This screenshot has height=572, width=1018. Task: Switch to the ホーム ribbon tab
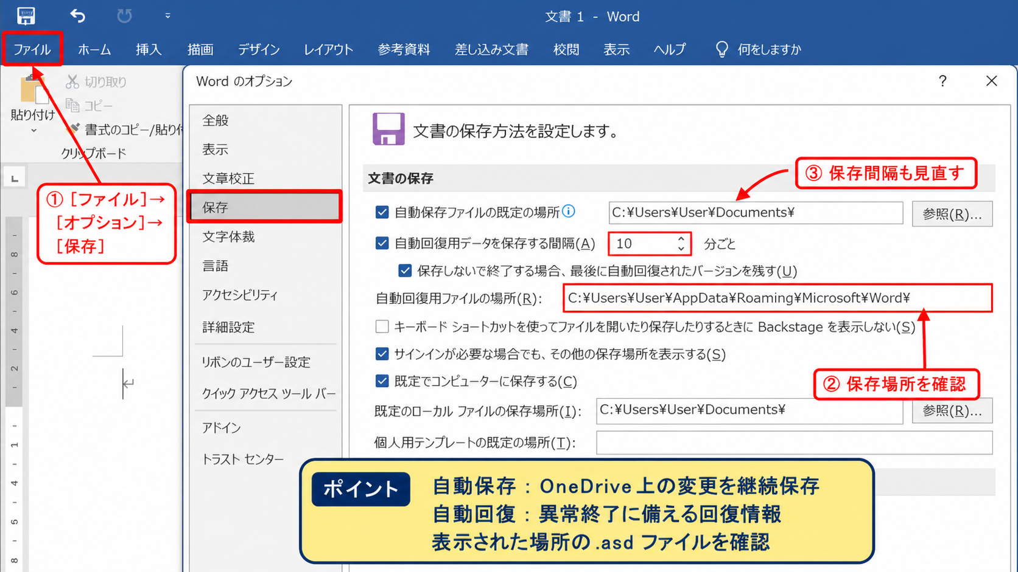94,49
